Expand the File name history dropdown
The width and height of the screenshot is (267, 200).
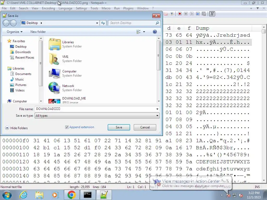click(157, 109)
